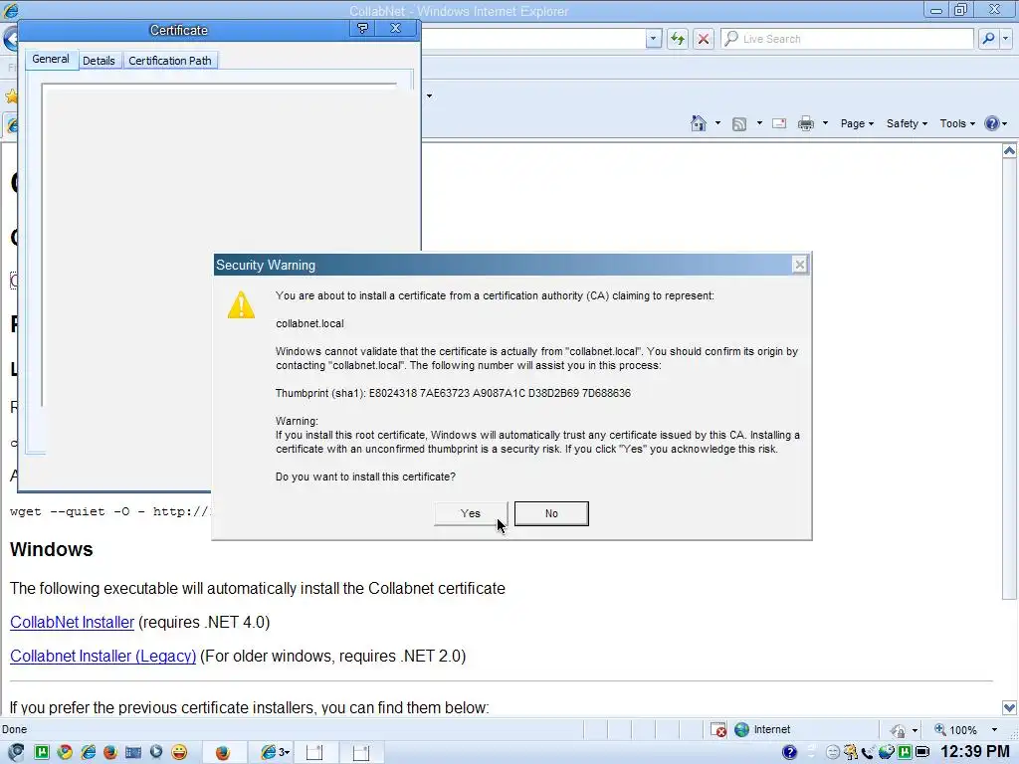Close the Certificate dialog
This screenshot has width=1019, height=764.
point(395,28)
